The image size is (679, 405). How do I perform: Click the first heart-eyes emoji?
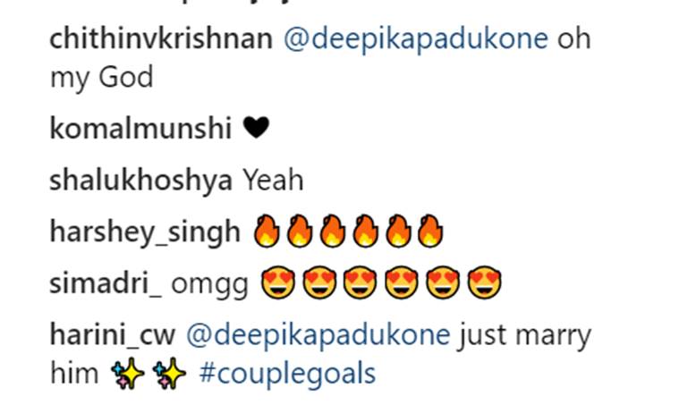pyautogui.click(x=277, y=283)
